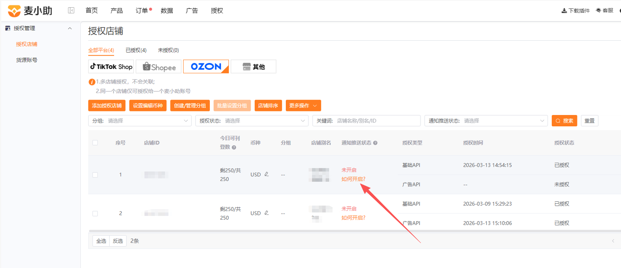This screenshot has height=268, width=621.
Task: Check the checkbox for row 1
Action: pyautogui.click(x=95, y=175)
